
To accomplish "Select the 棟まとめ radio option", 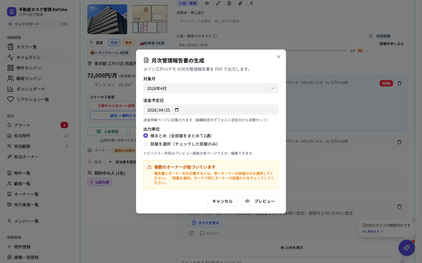I will coord(146,136).
